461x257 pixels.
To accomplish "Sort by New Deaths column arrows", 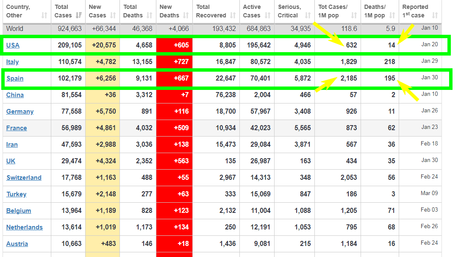I will (x=186, y=15).
